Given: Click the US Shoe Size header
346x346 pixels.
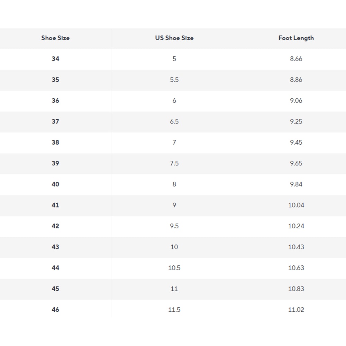Looking at the screenshot, I should [x=174, y=38].
